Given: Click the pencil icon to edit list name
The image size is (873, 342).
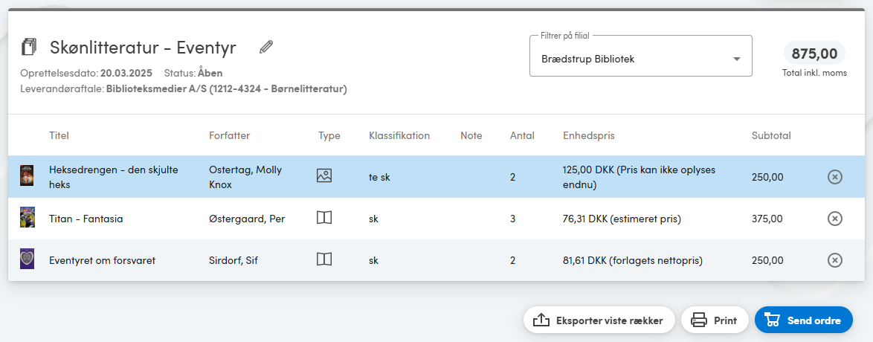Looking at the screenshot, I should click(x=267, y=48).
